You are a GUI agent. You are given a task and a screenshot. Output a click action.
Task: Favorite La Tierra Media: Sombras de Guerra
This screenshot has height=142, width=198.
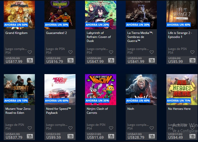152,52
